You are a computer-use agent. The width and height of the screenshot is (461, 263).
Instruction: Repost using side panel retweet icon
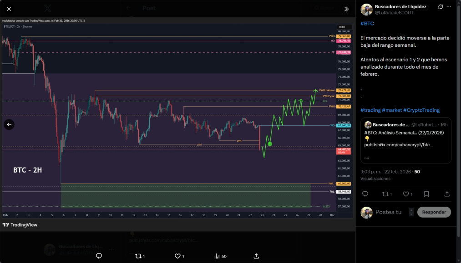pyautogui.click(x=387, y=194)
